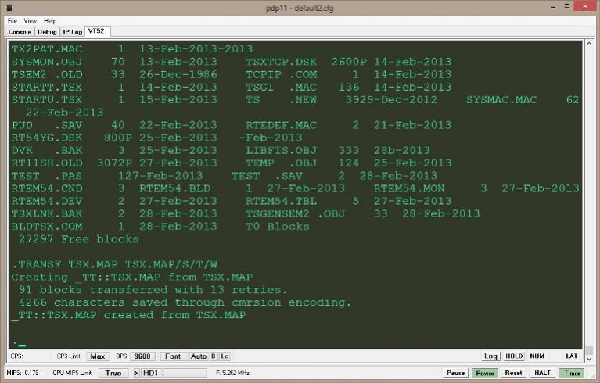Toggle the Lc lowercase button

[x=224, y=356]
